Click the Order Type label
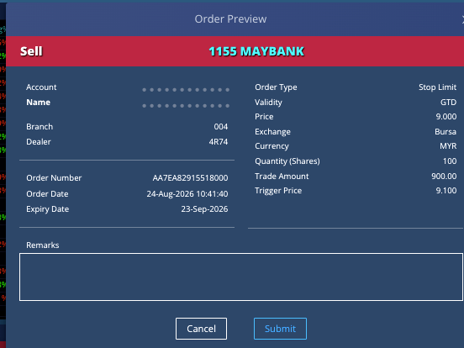The height and width of the screenshot is (348, 464). coord(276,87)
